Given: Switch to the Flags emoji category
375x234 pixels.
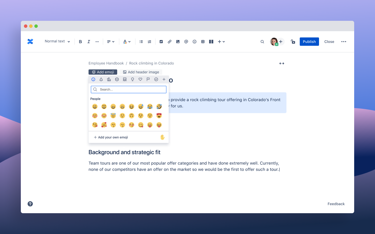Looking at the screenshot, I should tap(148, 79).
